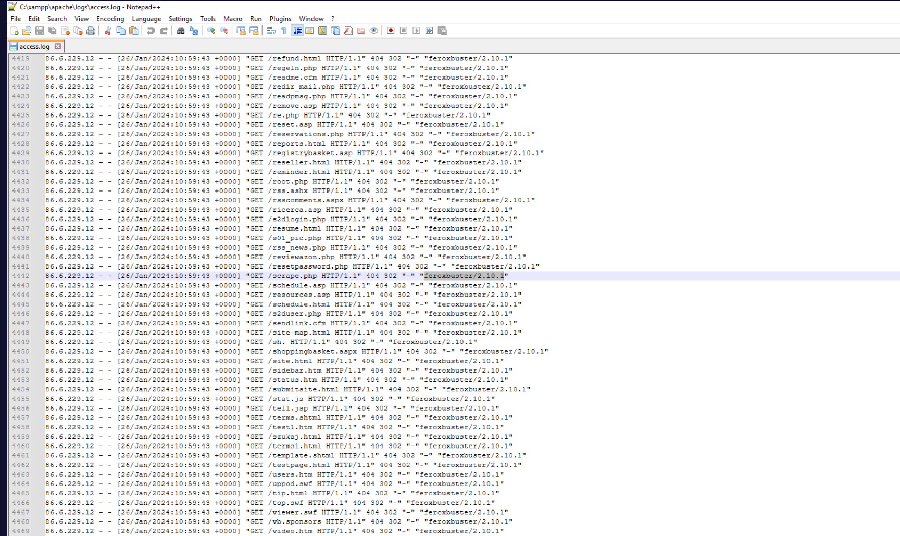900x536 pixels.
Task: Close the access.log tab
Action: [x=58, y=46]
